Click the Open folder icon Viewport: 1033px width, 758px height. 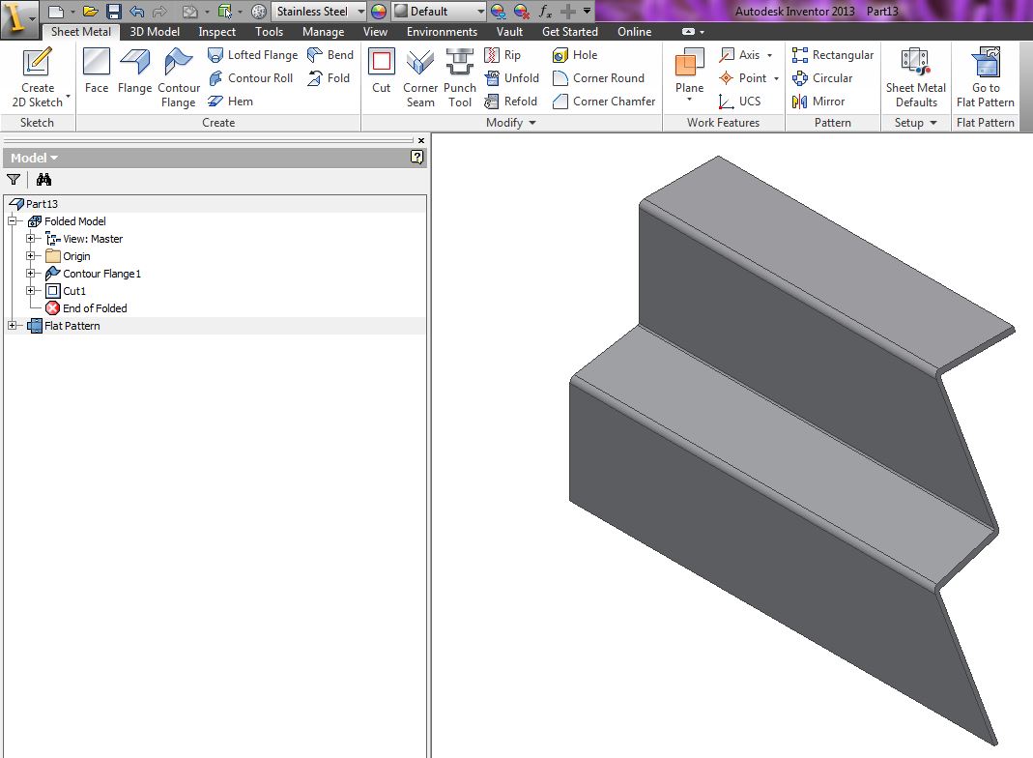click(x=90, y=12)
